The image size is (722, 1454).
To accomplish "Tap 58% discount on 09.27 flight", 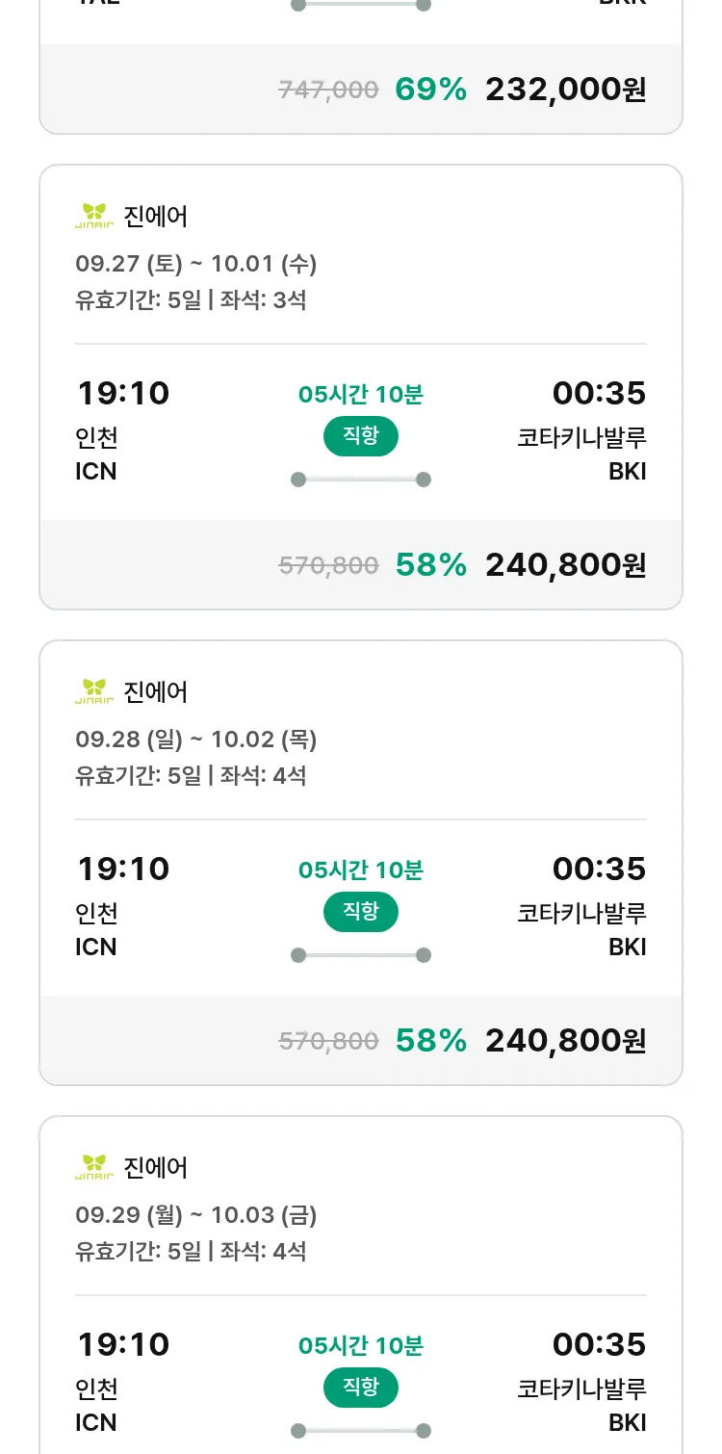I will tap(430, 565).
